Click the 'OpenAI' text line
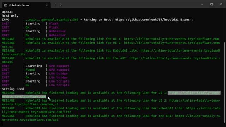The image size is (226, 127). (x=7, y=12)
